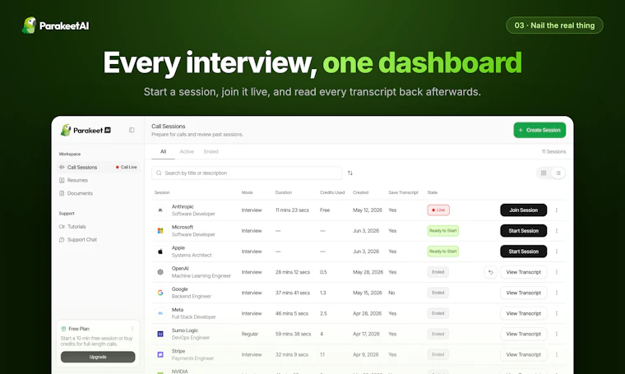The width and height of the screenshot is (625, 374).
Task: Click the Save Transcript column header
Action: (403, 192)
